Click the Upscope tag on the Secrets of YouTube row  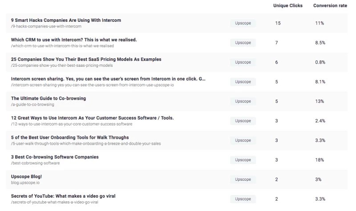pyautogui.click(x=243, y=199)
